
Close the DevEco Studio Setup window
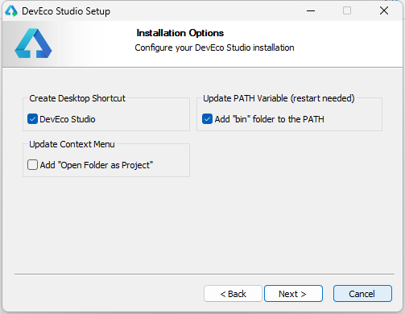384,10
